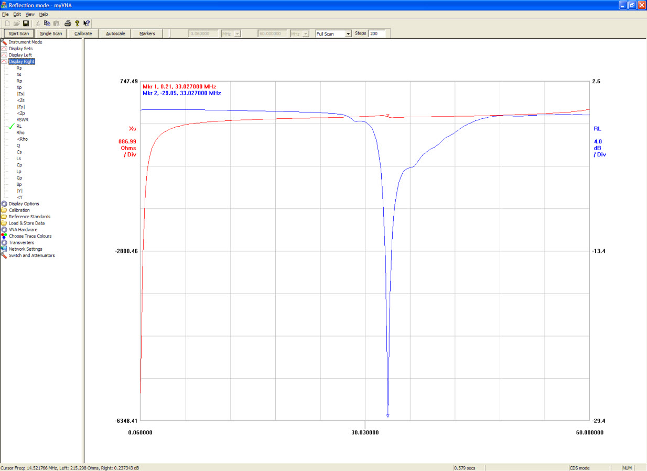Click the Cut scissors icon
Screen dimensions: 647x471
tap(38, 24)
